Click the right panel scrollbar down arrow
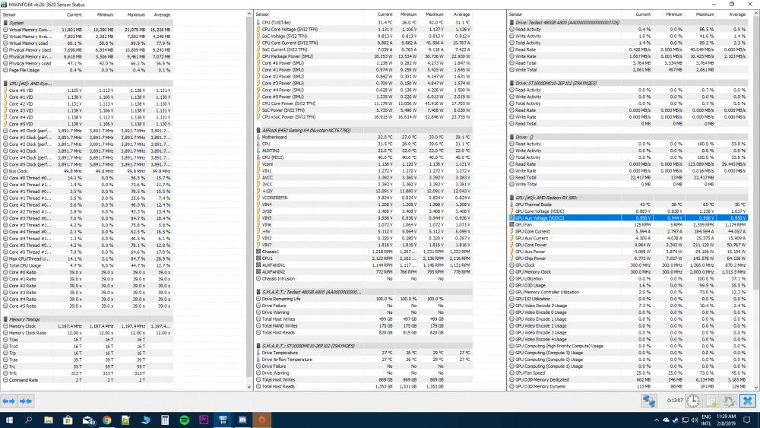 756,387
